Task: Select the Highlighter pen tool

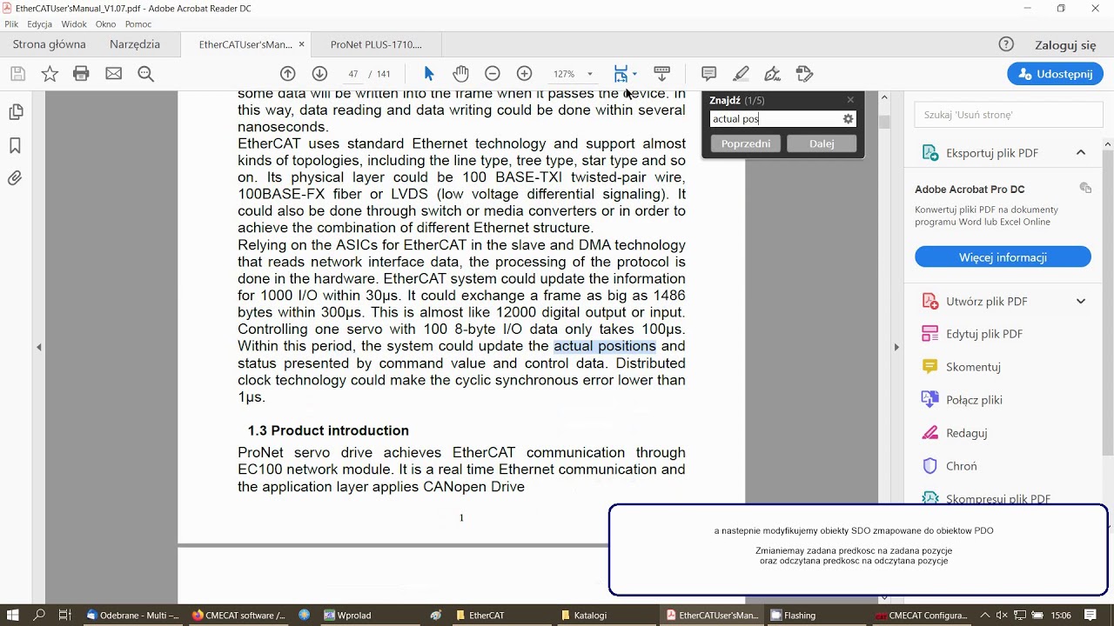Action: tap(741, 74)
